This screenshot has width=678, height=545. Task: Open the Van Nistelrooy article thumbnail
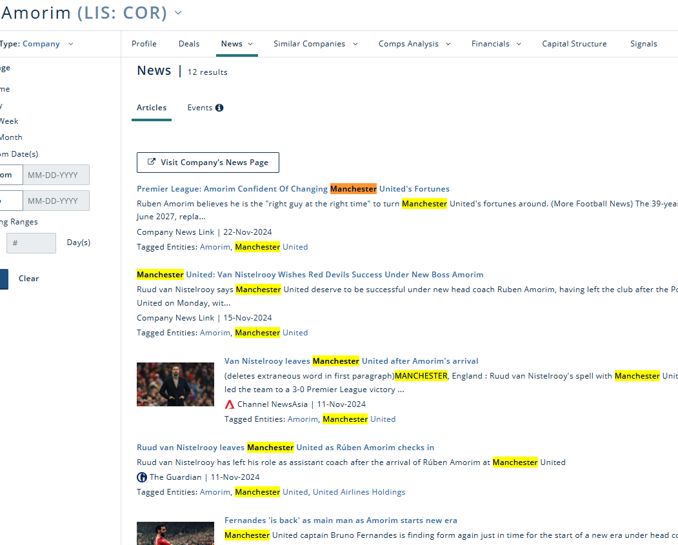(x=175, y=384)
